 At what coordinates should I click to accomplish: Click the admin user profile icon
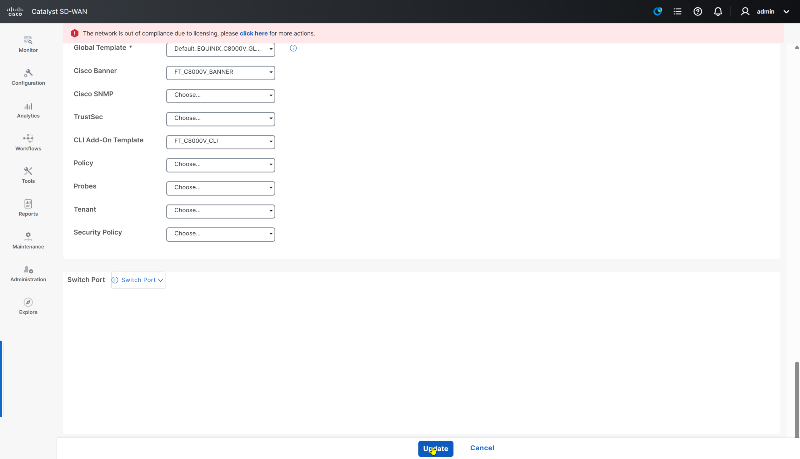click(x=745, y=12)
